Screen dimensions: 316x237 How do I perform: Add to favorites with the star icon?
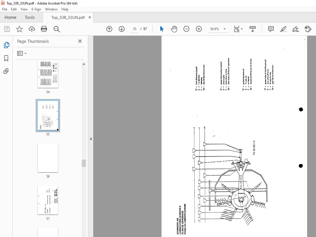(x=19, y=29)
